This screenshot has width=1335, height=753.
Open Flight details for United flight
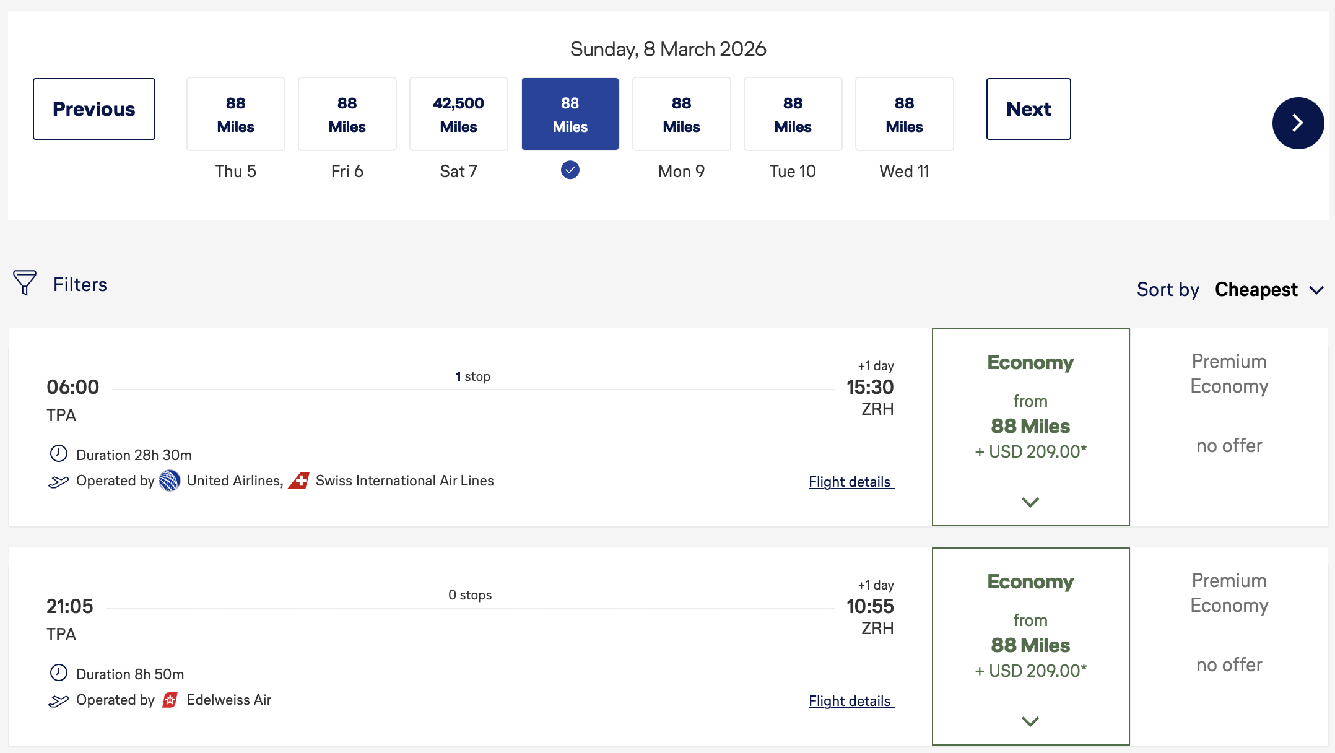click(851, 482)
